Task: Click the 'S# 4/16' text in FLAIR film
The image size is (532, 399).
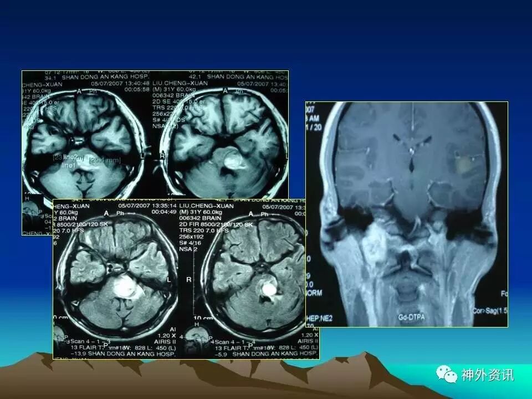Action: pos(190,243)
